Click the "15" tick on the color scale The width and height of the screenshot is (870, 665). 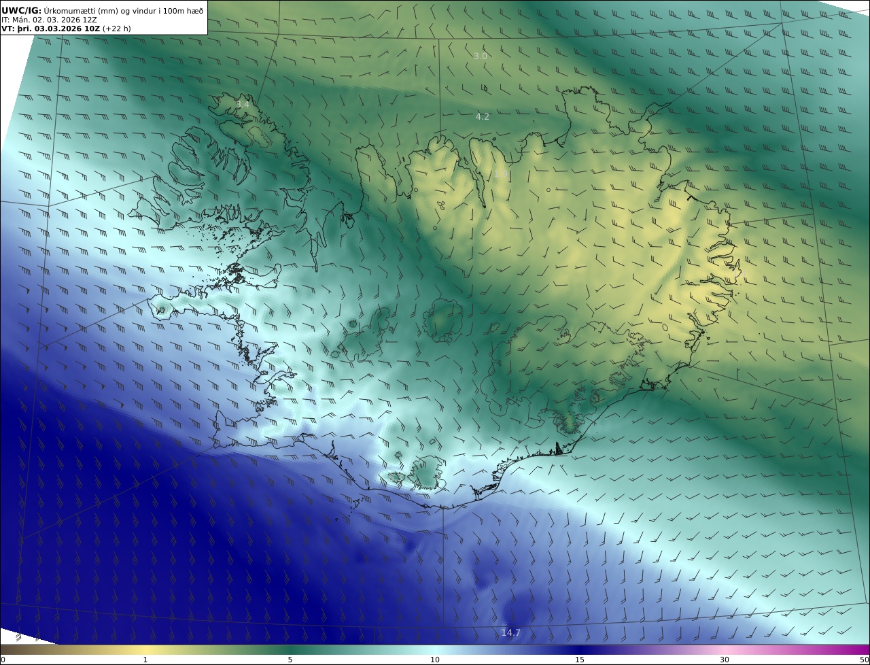(580, 660)
